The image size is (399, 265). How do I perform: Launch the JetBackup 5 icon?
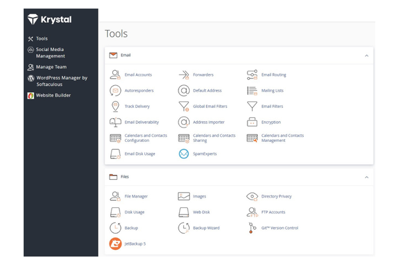[x=115, y=243]
